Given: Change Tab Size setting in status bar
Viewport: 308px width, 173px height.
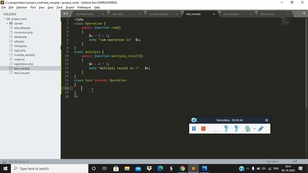Looking at the screenshot, I should tap(272, 161).
